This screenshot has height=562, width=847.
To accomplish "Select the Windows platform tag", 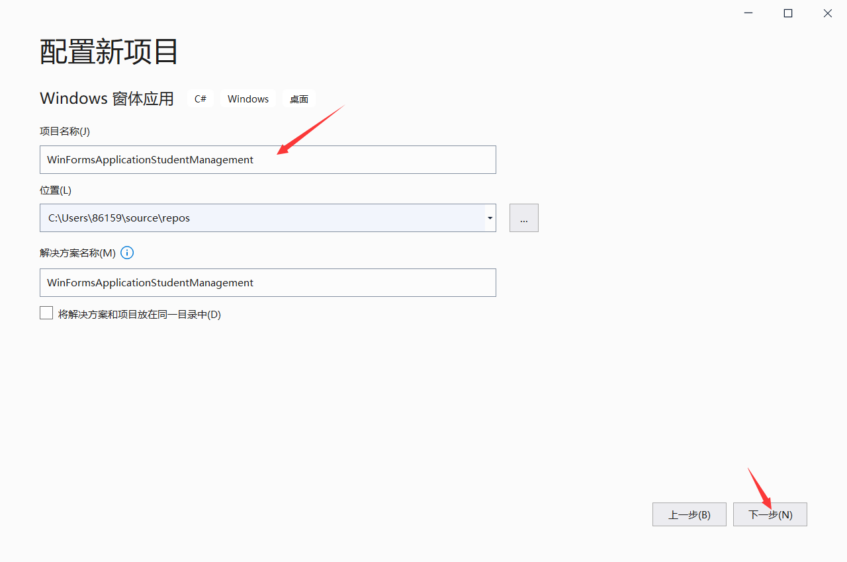I will 247,98.
